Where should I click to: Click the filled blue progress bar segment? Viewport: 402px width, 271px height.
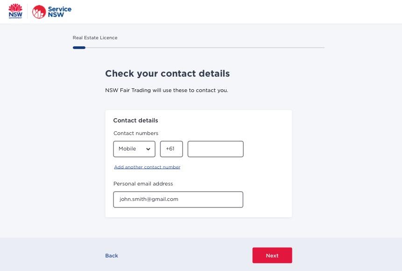[x=79, y=48]
